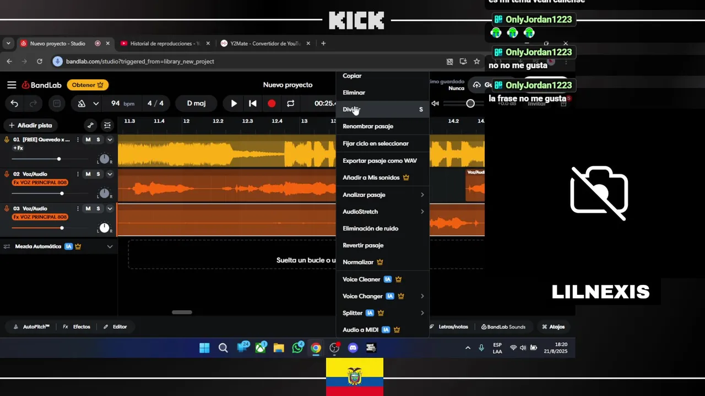
Task: Select Exportar pasaje como WAV
Action: [382, 161]
